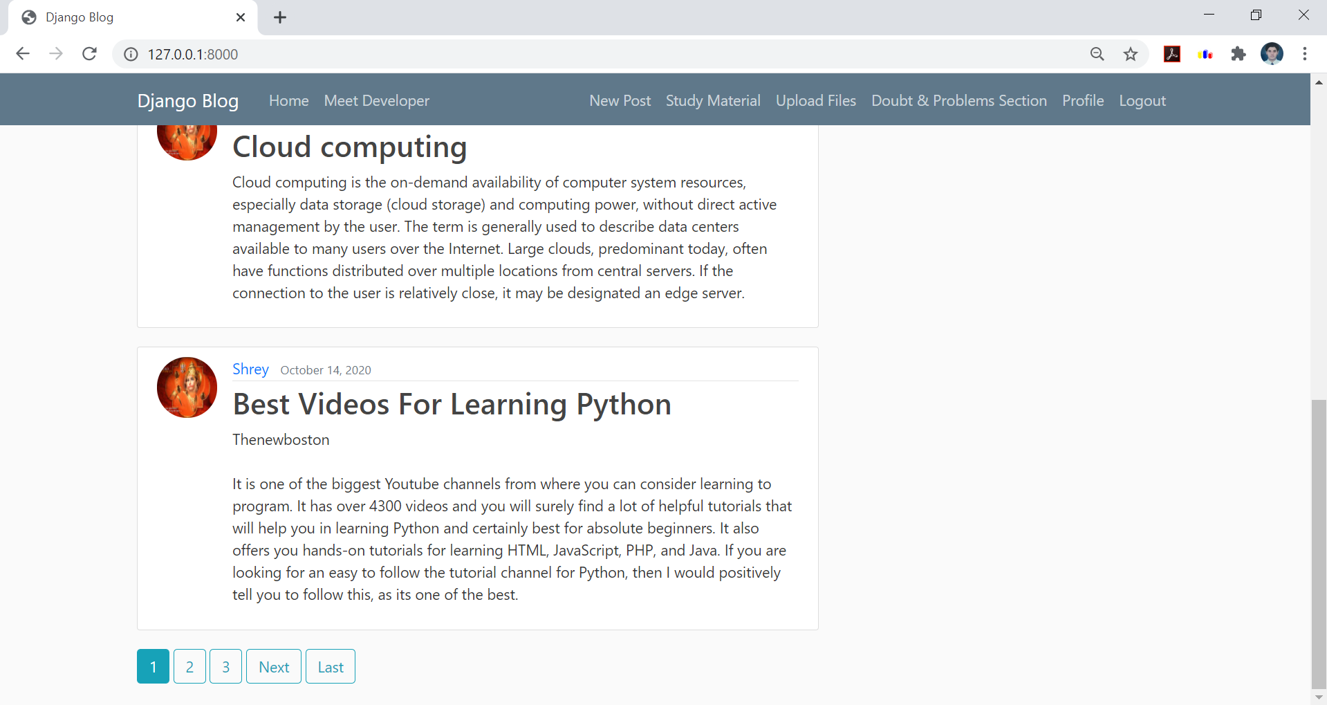1327x705 pixels.
Task: Go back using browser back arrow
Action: click(x=23, y=54)
